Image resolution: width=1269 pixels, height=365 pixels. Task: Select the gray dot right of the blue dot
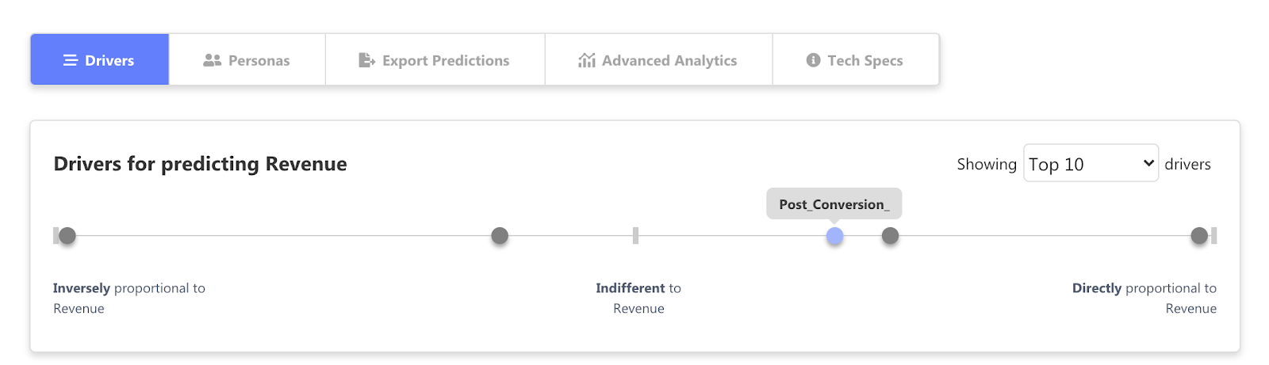891,235
